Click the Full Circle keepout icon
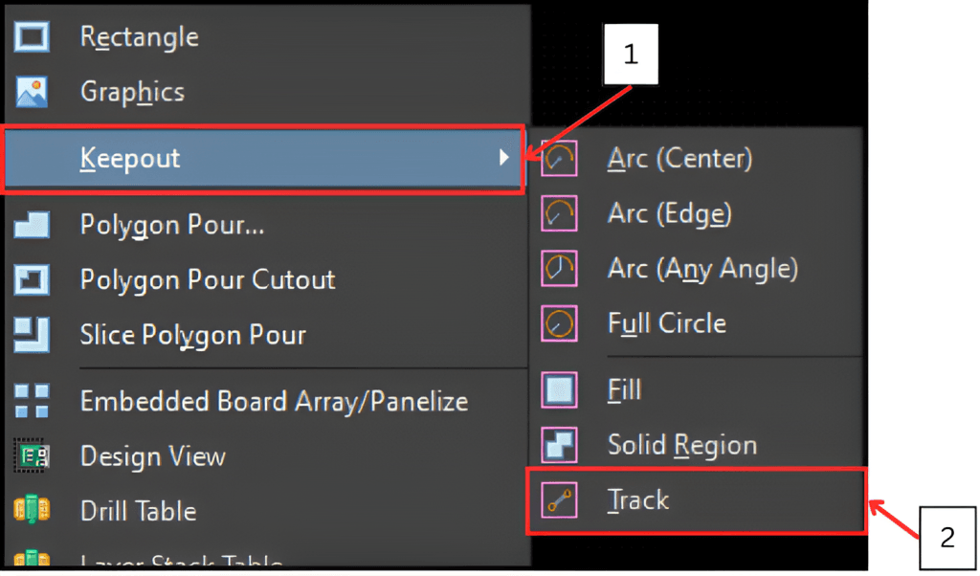Viewport: 980px width, 576px height. [560, 323]
